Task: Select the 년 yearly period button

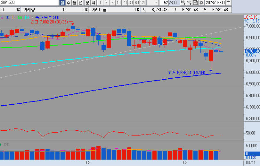Action: click(81, 3)
